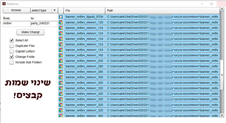Image resolution: width=226 pixels, height=123 pixels.
Task: Disable the Change Folder checkbox
Action: click(12, 57)
